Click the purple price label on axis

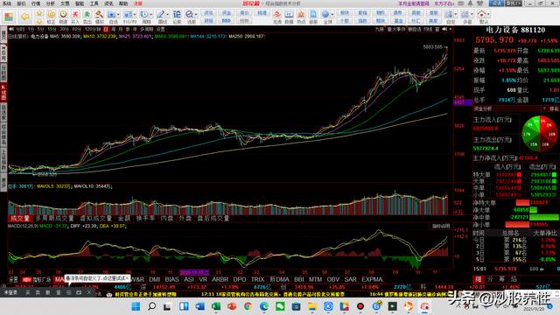pyautogui.click(x=463, y=102)
